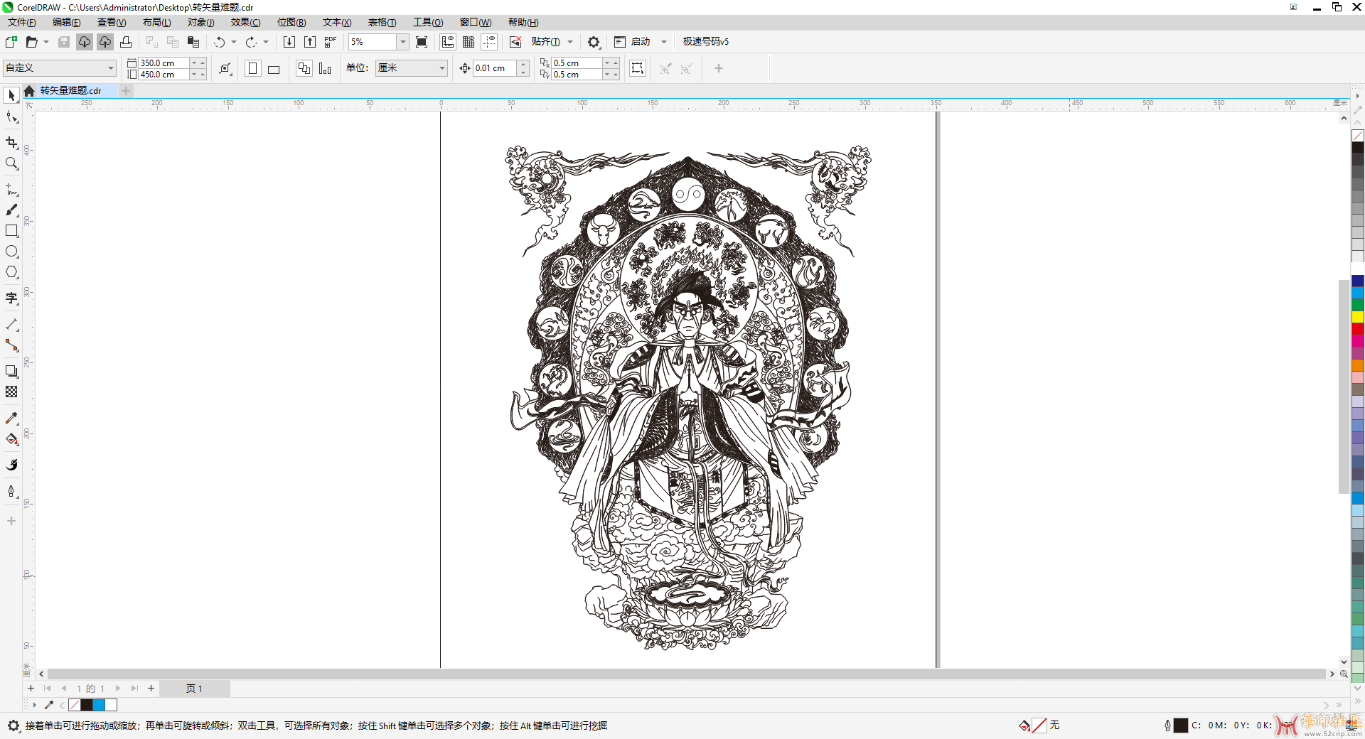Image resolution: width=1365 pixels, height=739 pixels.
Task: Toggle show grid button
Action: [x=469, y=42]
